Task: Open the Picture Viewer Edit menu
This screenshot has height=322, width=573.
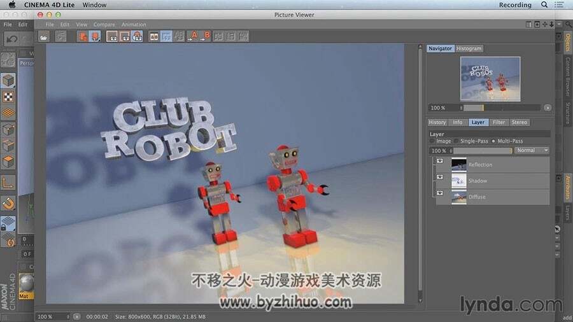Action: [65, 24]
